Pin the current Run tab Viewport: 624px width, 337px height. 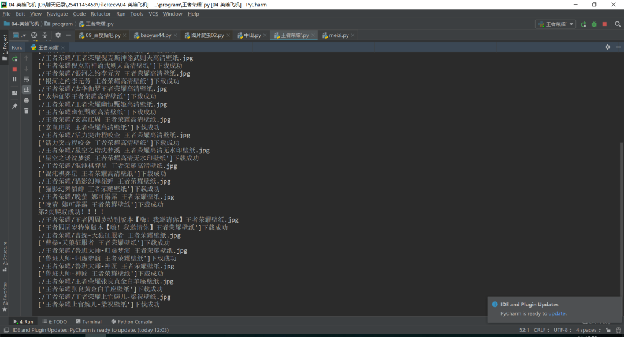[14, 106]
